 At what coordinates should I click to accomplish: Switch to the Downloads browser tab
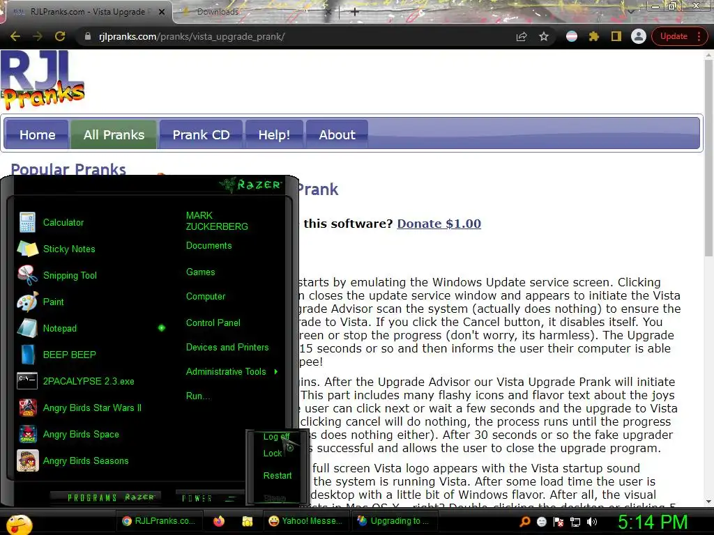pos(218,11)
